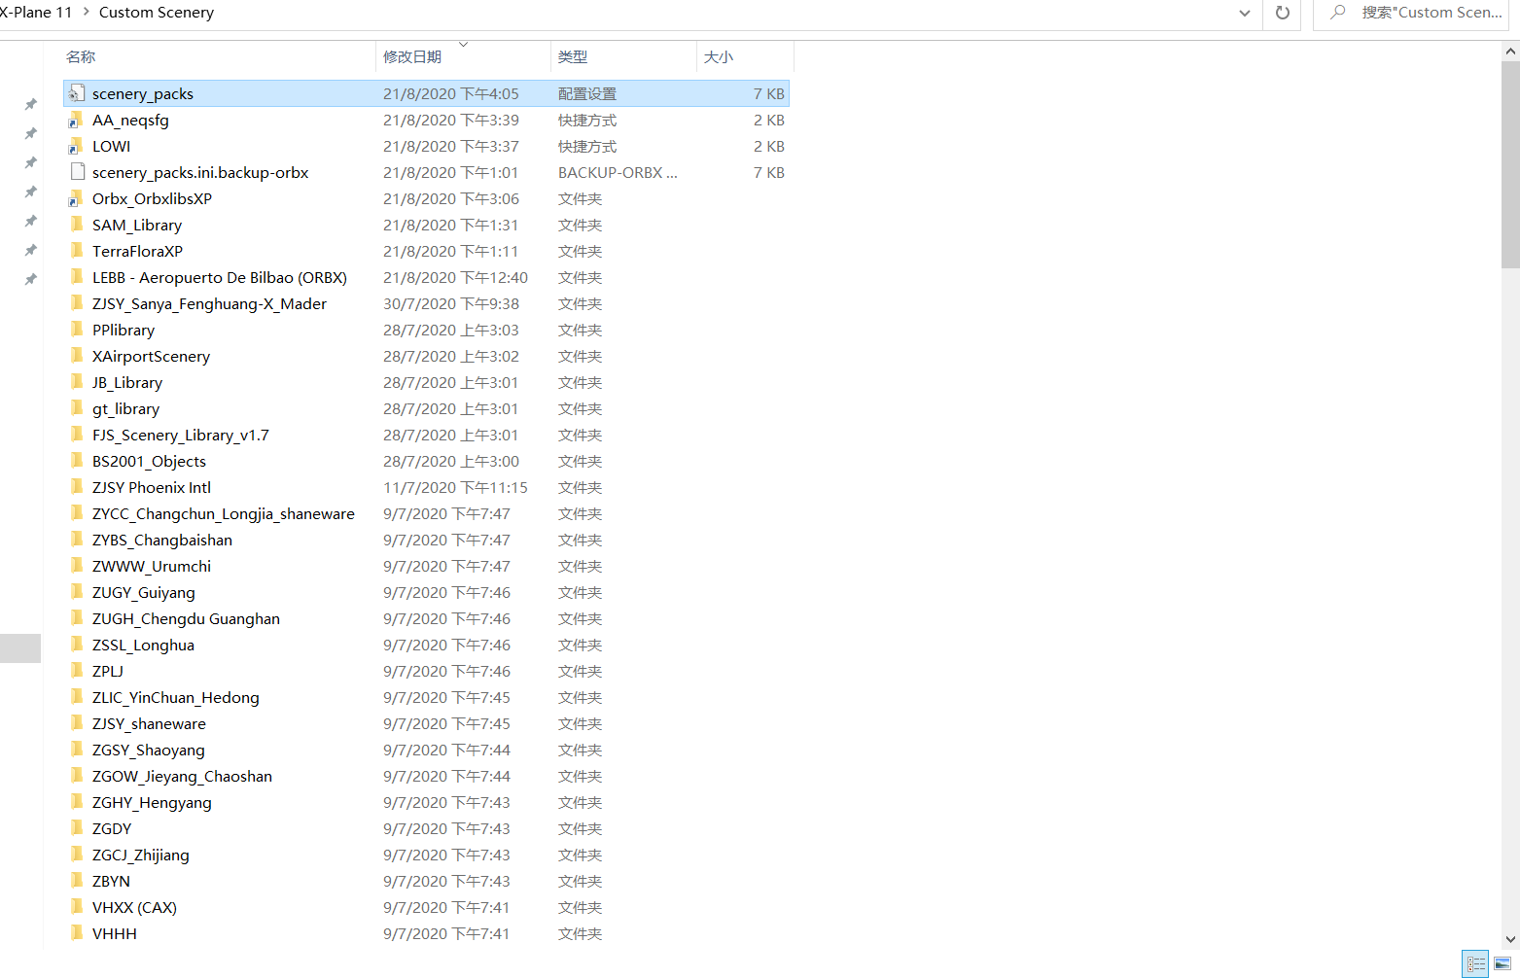Select the ZUGY_Guiyang folder name
Screen dimensions: 1520x978
point(143,592)
